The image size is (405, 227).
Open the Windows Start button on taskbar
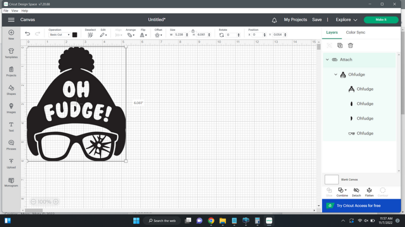click(136, 221)
